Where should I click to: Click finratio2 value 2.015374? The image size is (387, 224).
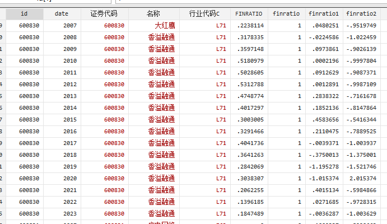(363, 179)
